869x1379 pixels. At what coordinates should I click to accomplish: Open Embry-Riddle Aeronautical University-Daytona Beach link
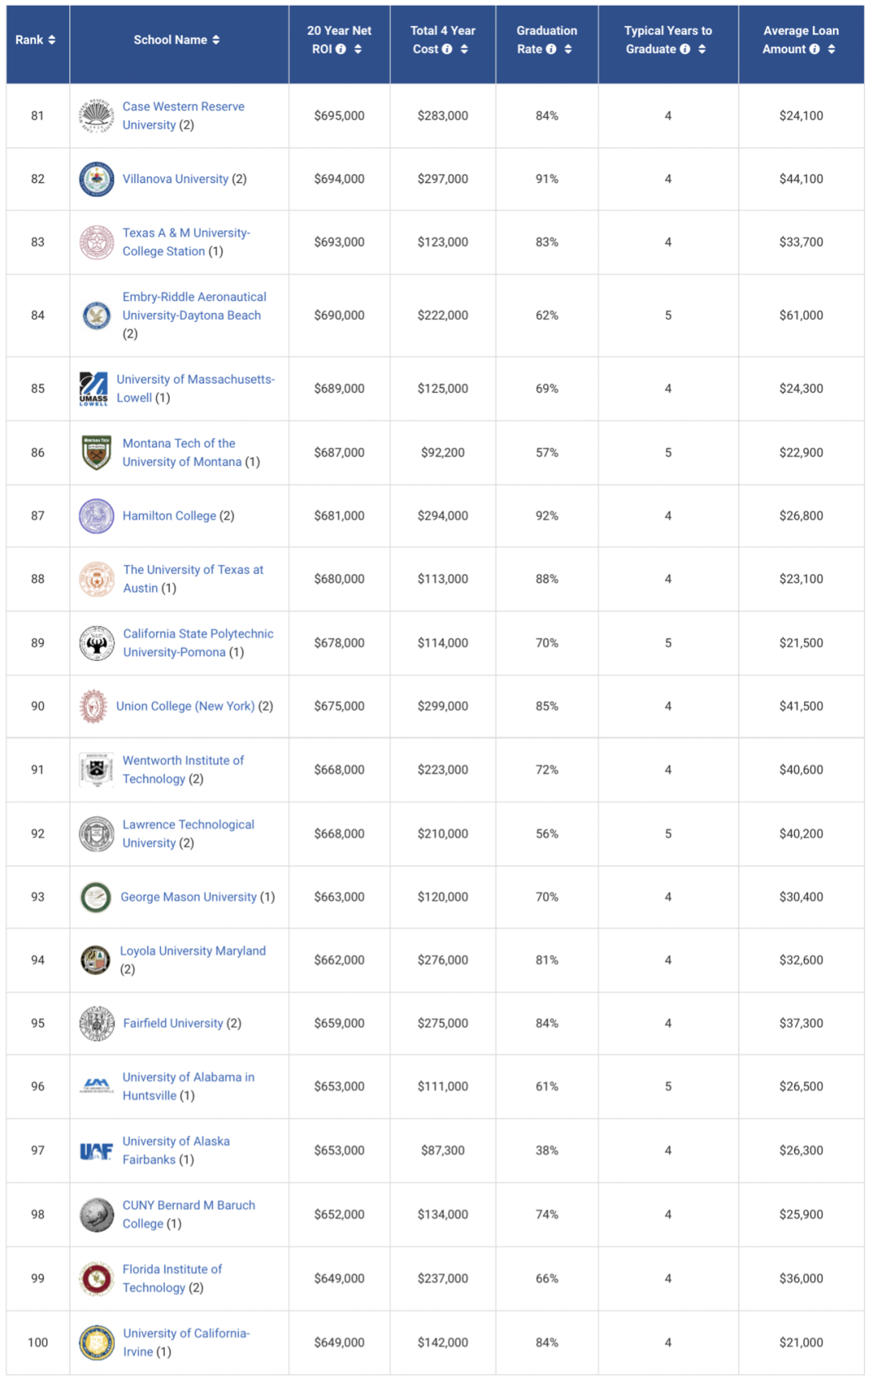pos(194,306)
